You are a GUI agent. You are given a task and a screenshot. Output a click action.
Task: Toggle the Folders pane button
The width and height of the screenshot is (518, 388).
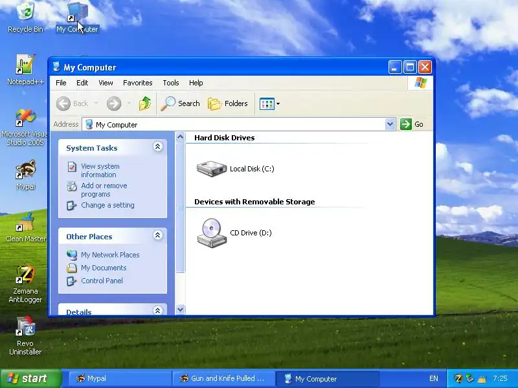tap(228, 103)
